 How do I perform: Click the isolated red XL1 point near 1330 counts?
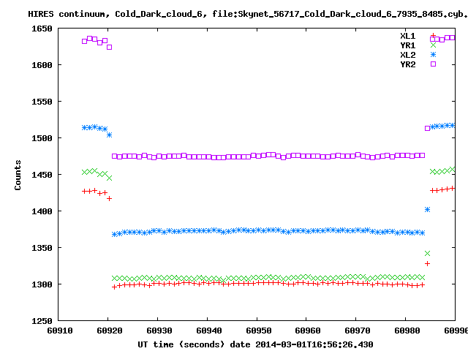(x=427, y=263)
